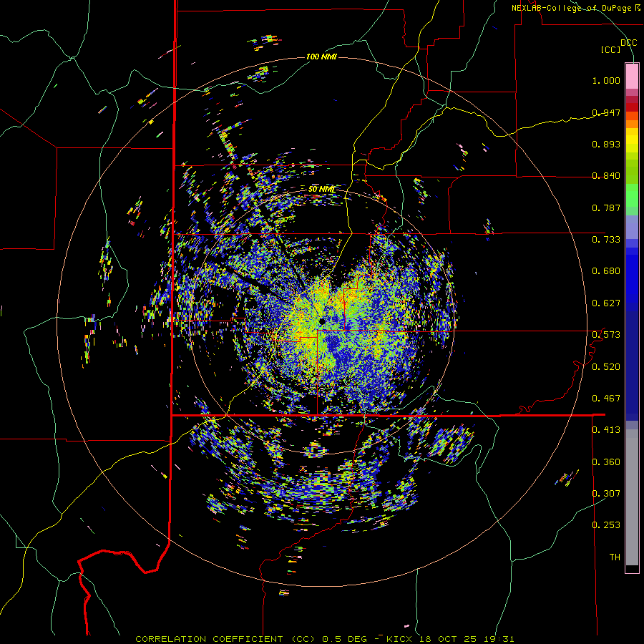Click the 0.5 DEG elevation text
644x644 pixels.
pyautogui.click(x=343, y=639)
